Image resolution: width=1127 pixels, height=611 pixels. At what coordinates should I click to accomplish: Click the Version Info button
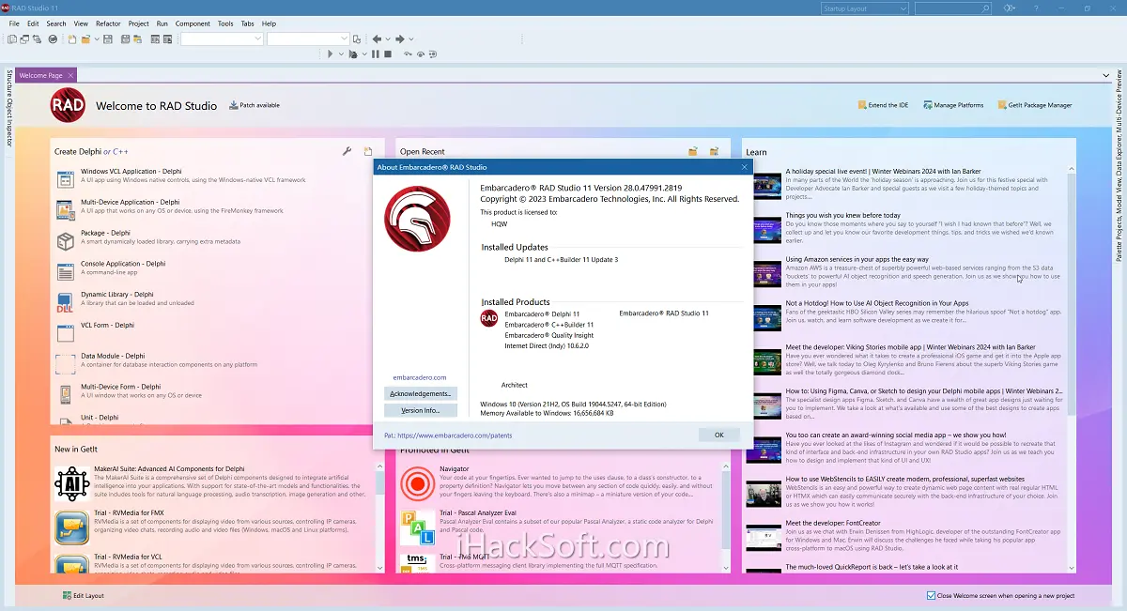[x=421, y=410]
